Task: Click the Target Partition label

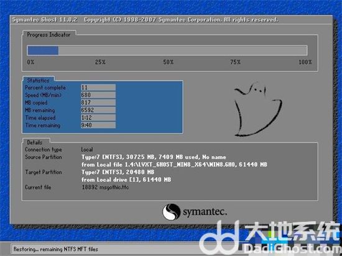Action: pyautogui.click(x=43, y=172)
